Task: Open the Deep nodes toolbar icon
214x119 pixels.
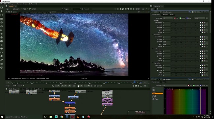Action: (2, 49)
